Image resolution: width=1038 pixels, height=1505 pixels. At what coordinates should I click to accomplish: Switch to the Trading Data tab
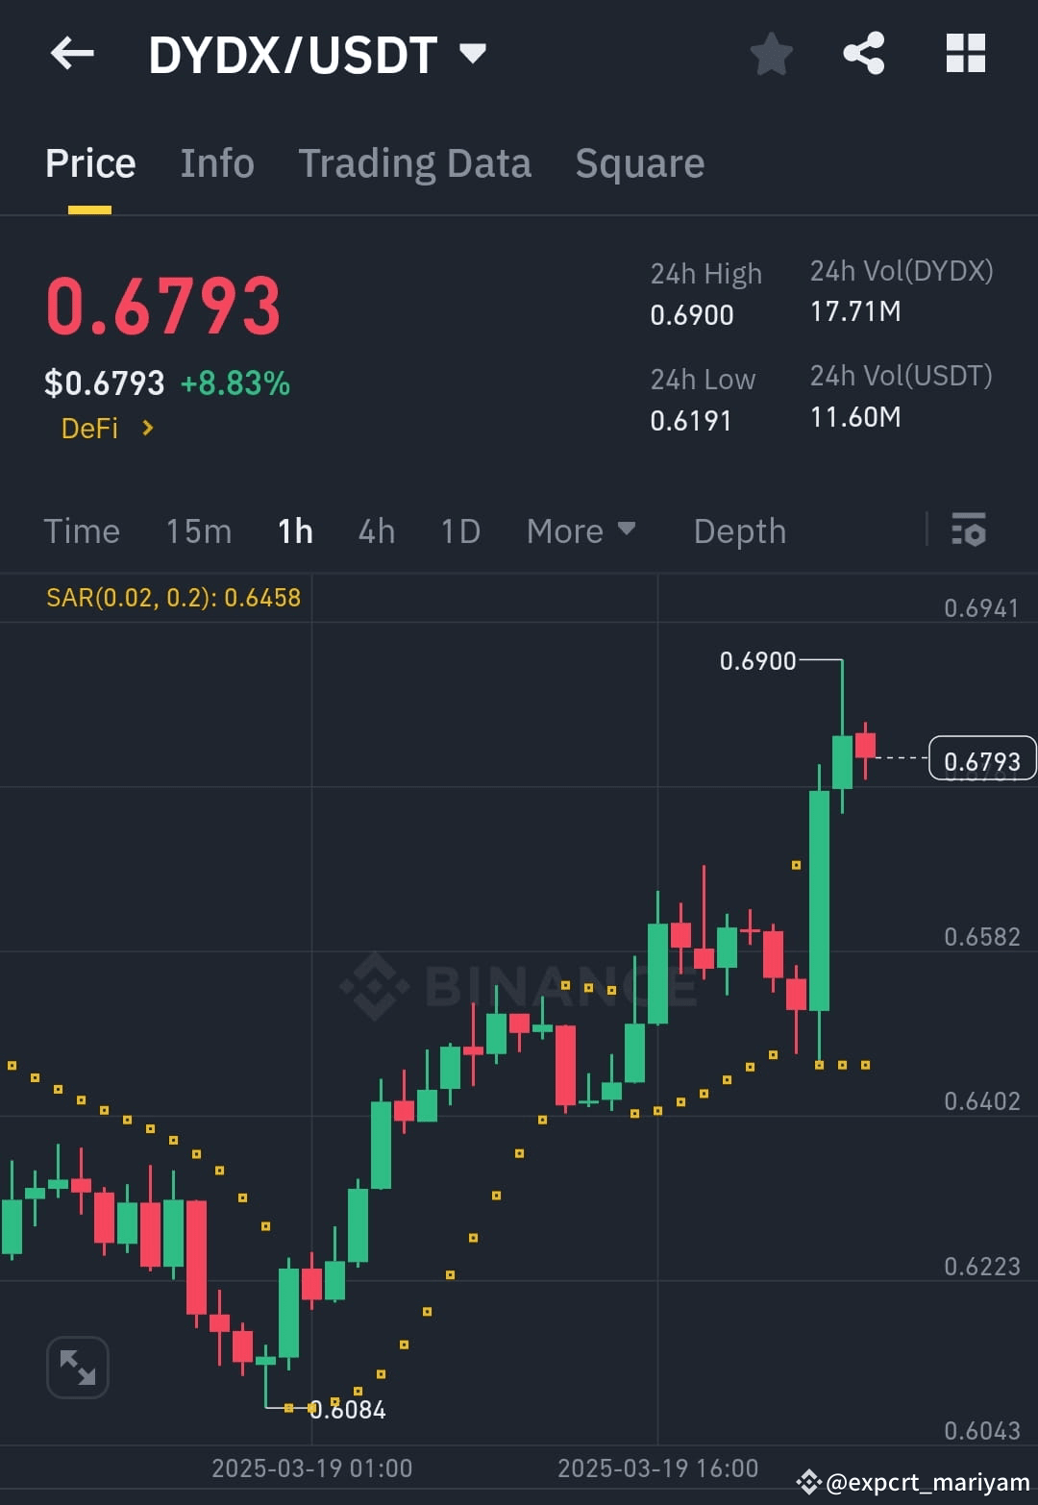tap(415, 162)
